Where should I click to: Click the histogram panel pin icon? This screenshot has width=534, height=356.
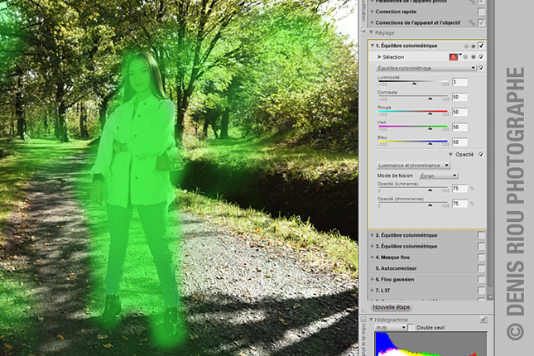[x=483, y=319]
